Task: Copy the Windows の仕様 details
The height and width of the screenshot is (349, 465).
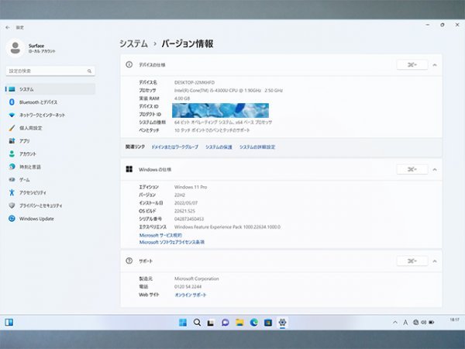Action: pyautogui.click(x=412, y=169)
